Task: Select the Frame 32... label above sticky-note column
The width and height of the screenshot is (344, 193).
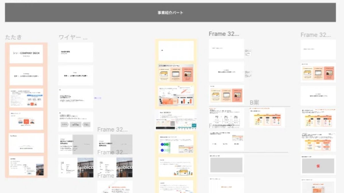Action: 224,34
